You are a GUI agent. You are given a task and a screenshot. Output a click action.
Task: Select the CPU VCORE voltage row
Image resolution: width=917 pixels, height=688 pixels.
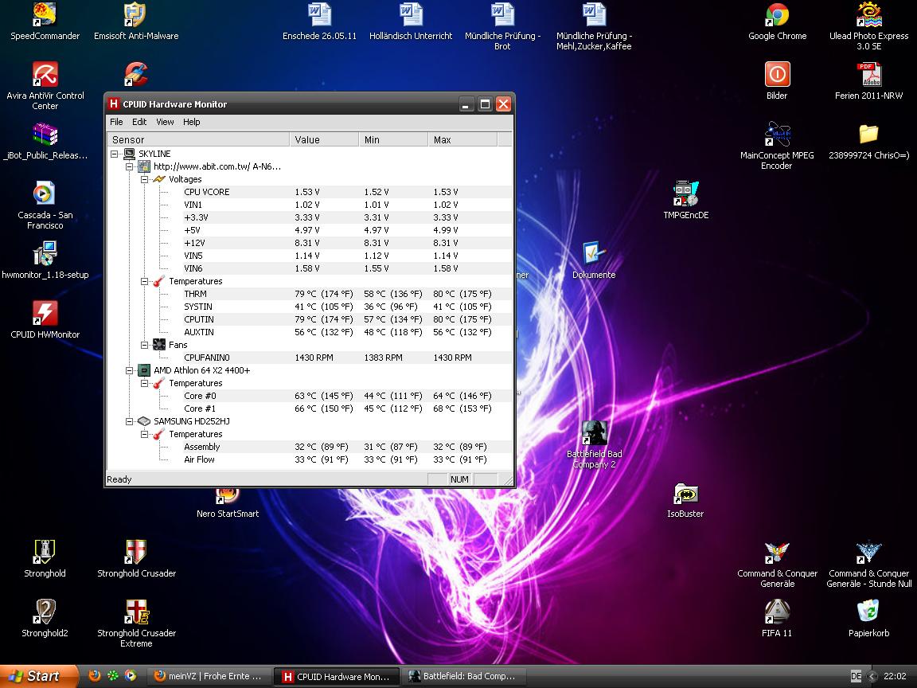coord(206,192)
